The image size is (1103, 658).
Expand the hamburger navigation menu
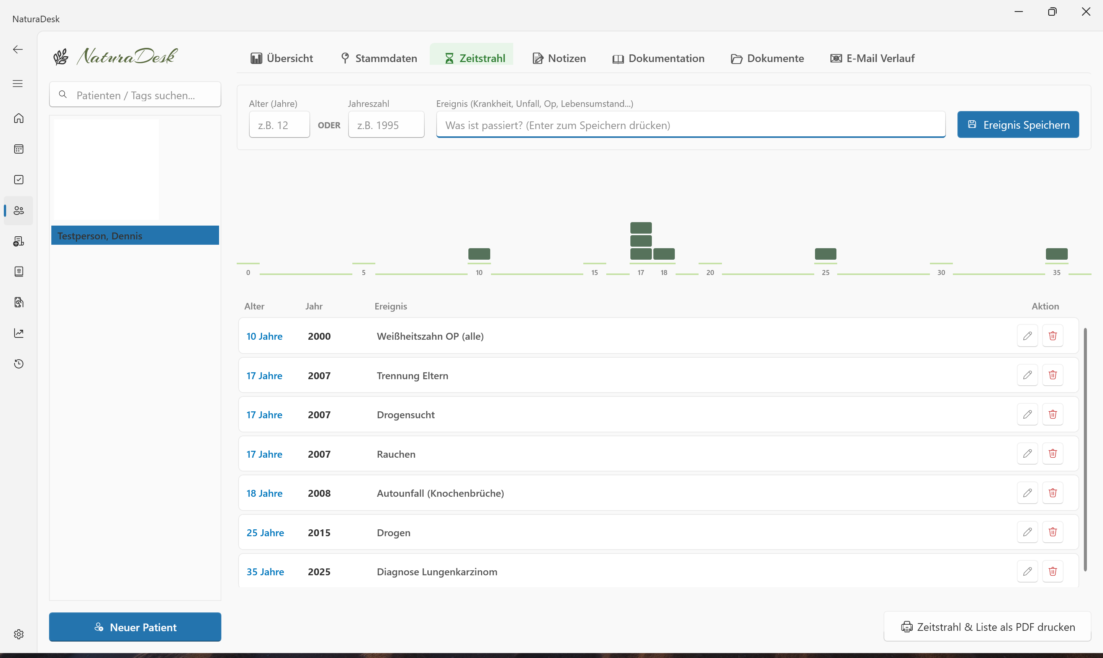[x=18, y=83]
